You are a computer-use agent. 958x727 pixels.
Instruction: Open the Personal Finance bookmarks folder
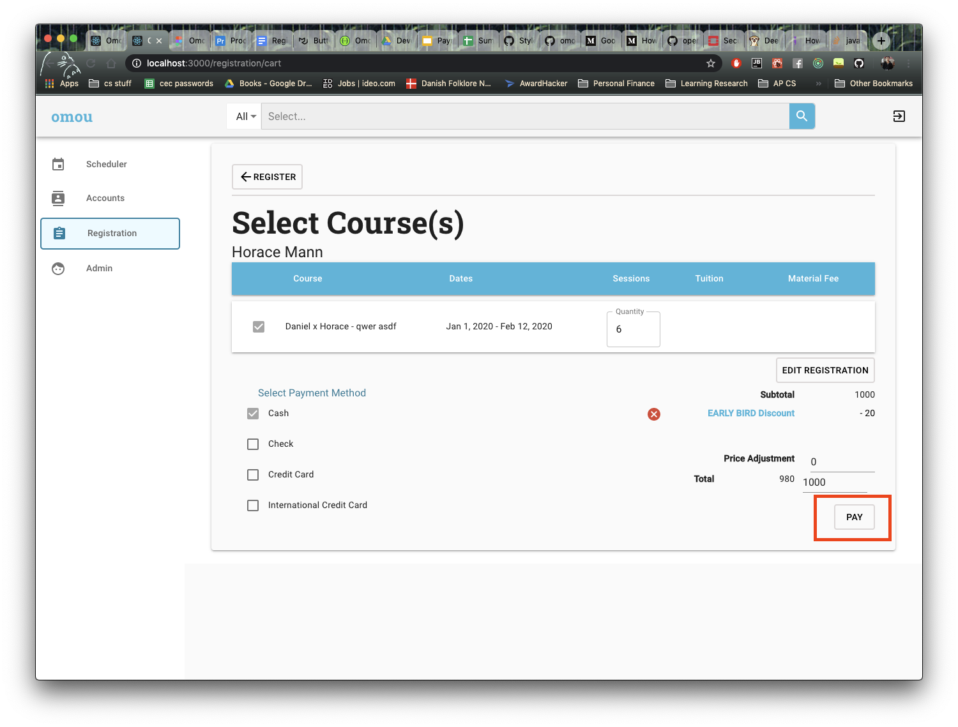pyautogui.click(x=616, y=84)
